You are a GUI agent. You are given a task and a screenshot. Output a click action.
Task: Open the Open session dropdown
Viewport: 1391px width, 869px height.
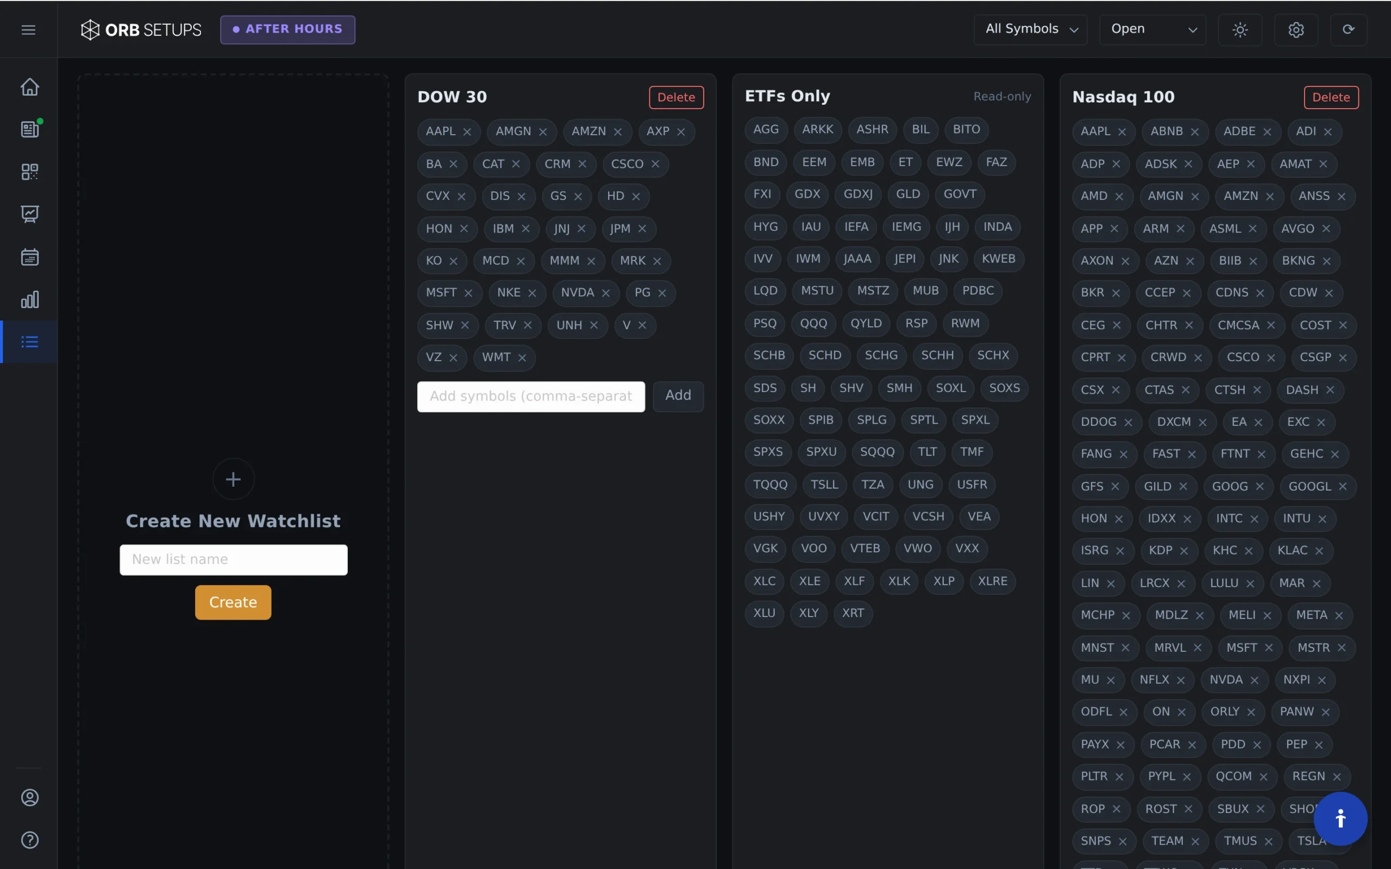pos(1152,29)
